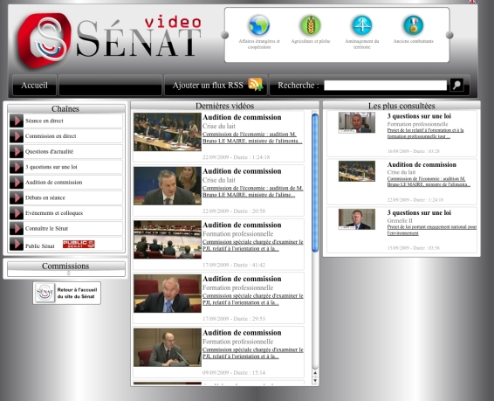Collapse the Chaînes panel header
Image resolution: width=494 pixels, height=401 pixels.
pos(65,108)
